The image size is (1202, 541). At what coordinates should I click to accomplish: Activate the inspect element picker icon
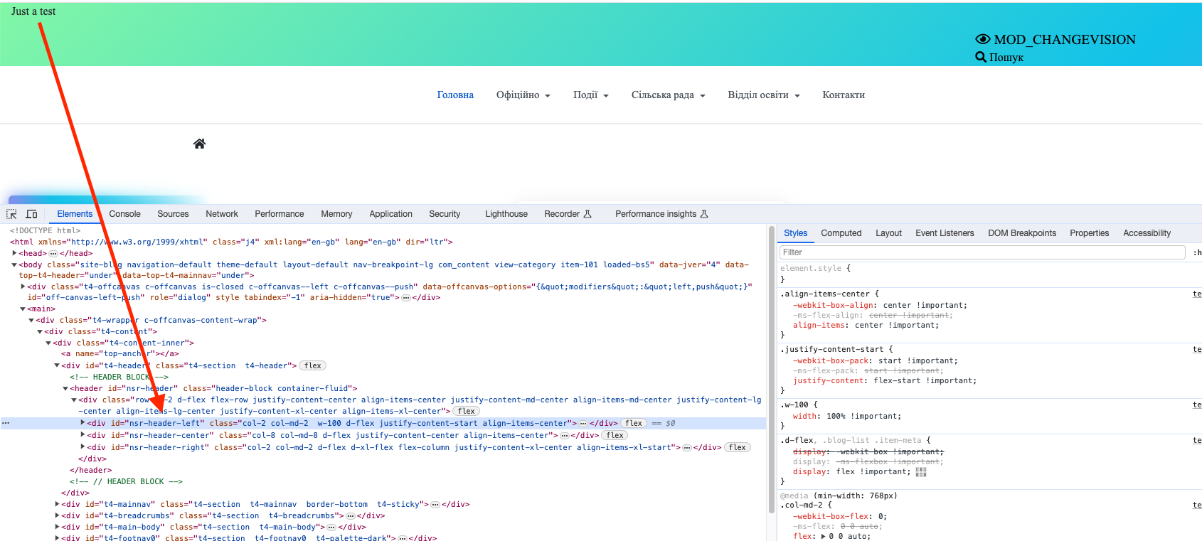[x=11, y=214]
